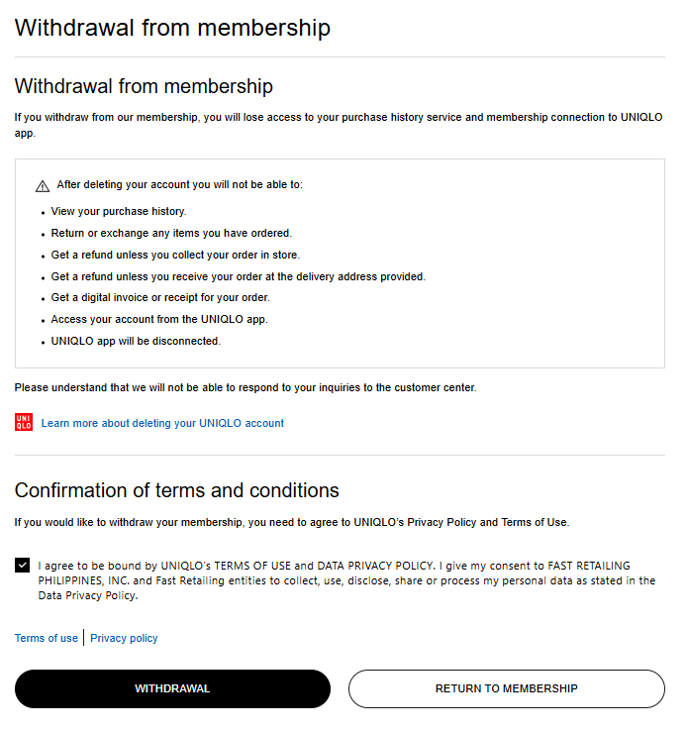
Task: Click the Confirmation of terms and conditions heading
Action: coord(177,490)
